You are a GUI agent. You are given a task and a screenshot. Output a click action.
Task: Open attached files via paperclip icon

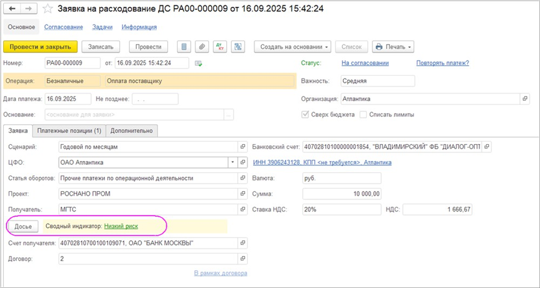click(x=202, y=47)
